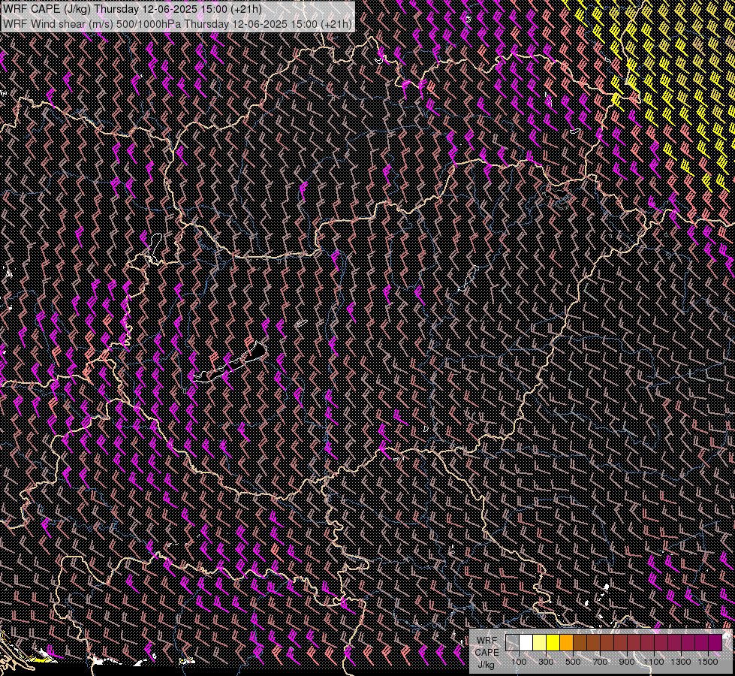Select the purple swatch above 1500
The height and width of the screenshot is (676, 735).
point(715,643)
